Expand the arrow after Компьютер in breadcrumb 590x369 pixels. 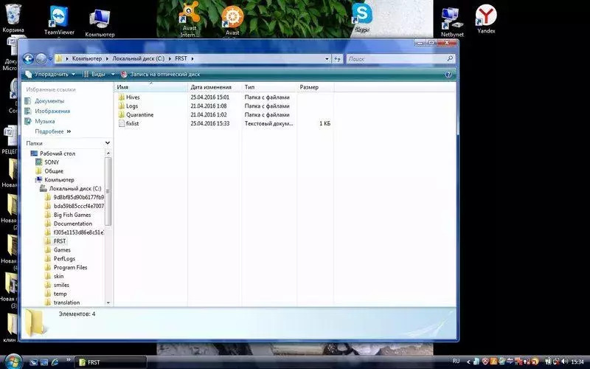(x=107, y=59)
